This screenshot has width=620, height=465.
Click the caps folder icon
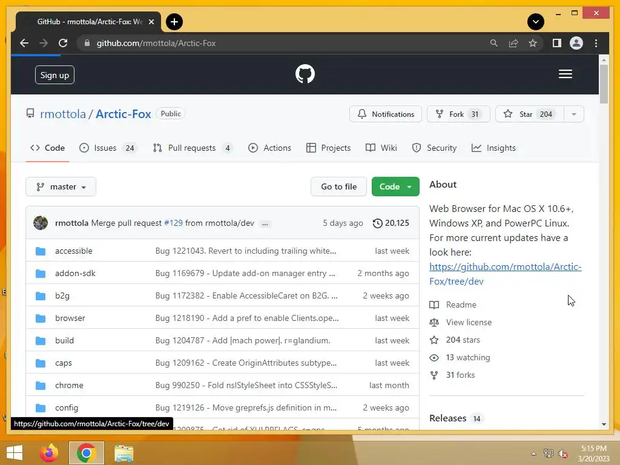41,363
